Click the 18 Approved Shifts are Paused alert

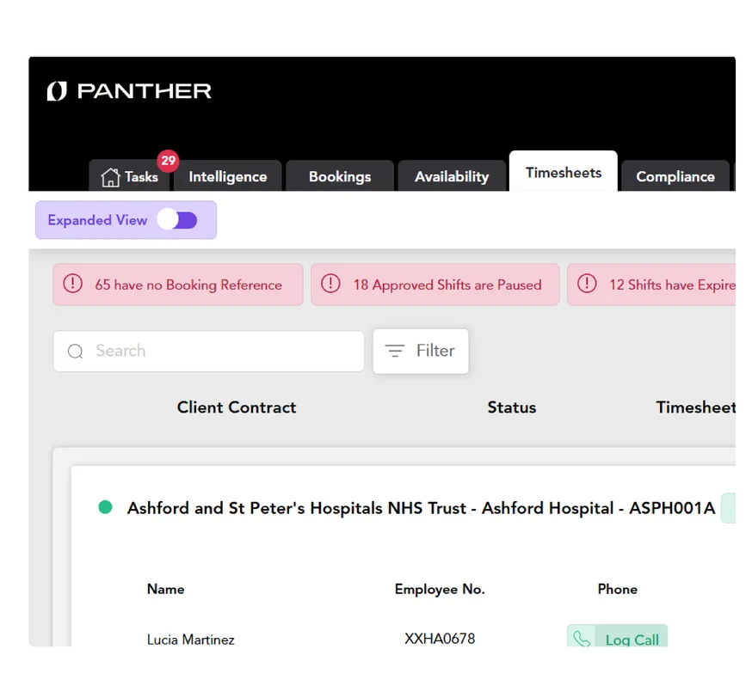click(x=435, y=285)
